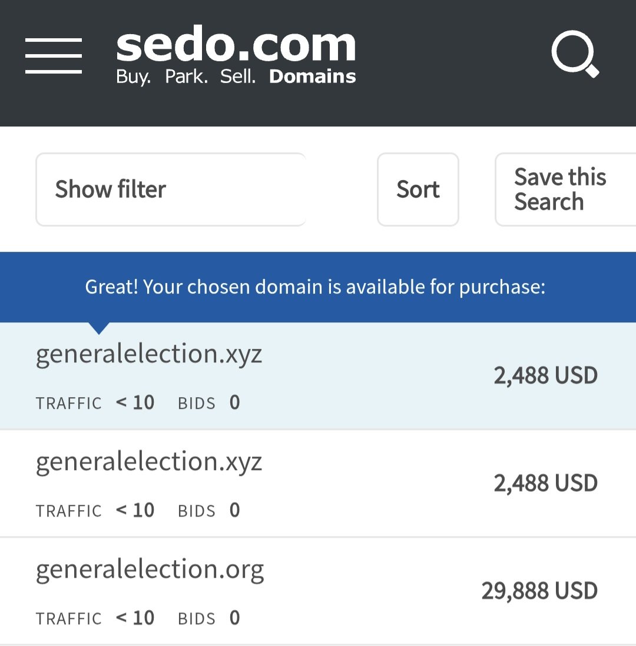Click the TRAFFIC label of highlighted listing
The height and width of the screenshot is (646, 636).
point(68,403)
